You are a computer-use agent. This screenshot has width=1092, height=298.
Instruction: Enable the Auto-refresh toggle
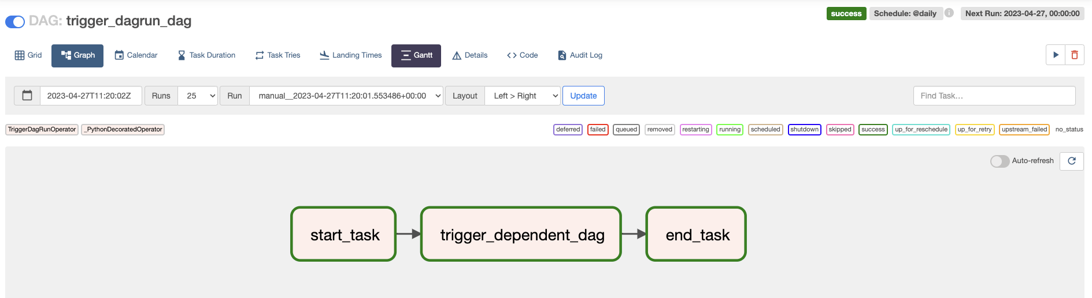pos(1000,161)
